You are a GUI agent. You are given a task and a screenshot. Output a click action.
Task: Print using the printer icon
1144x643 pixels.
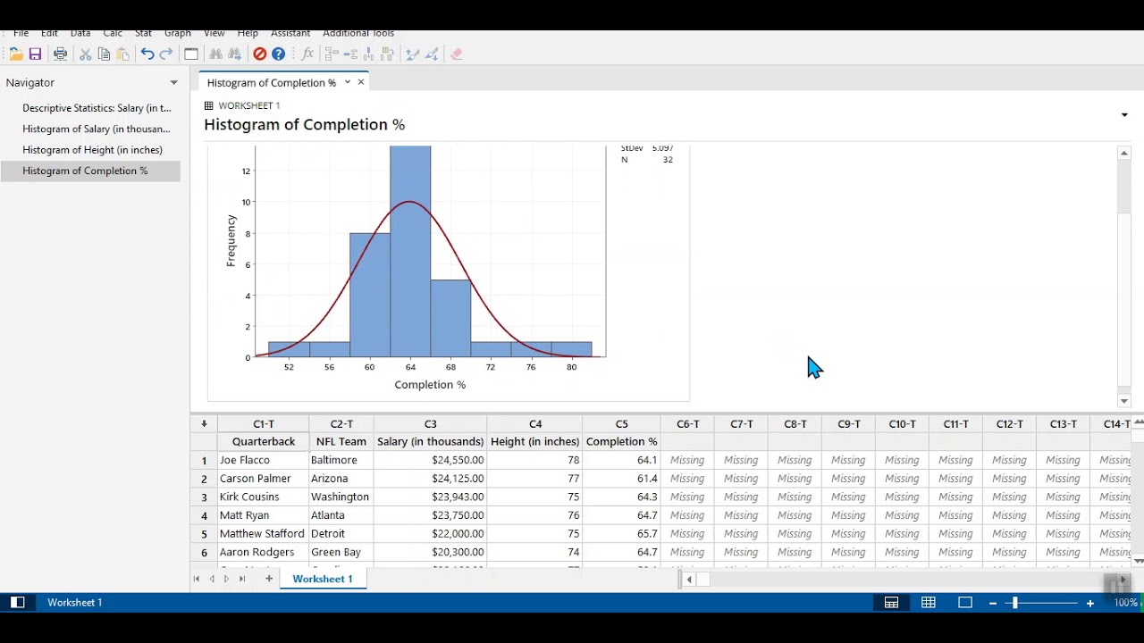click(60, 54)
